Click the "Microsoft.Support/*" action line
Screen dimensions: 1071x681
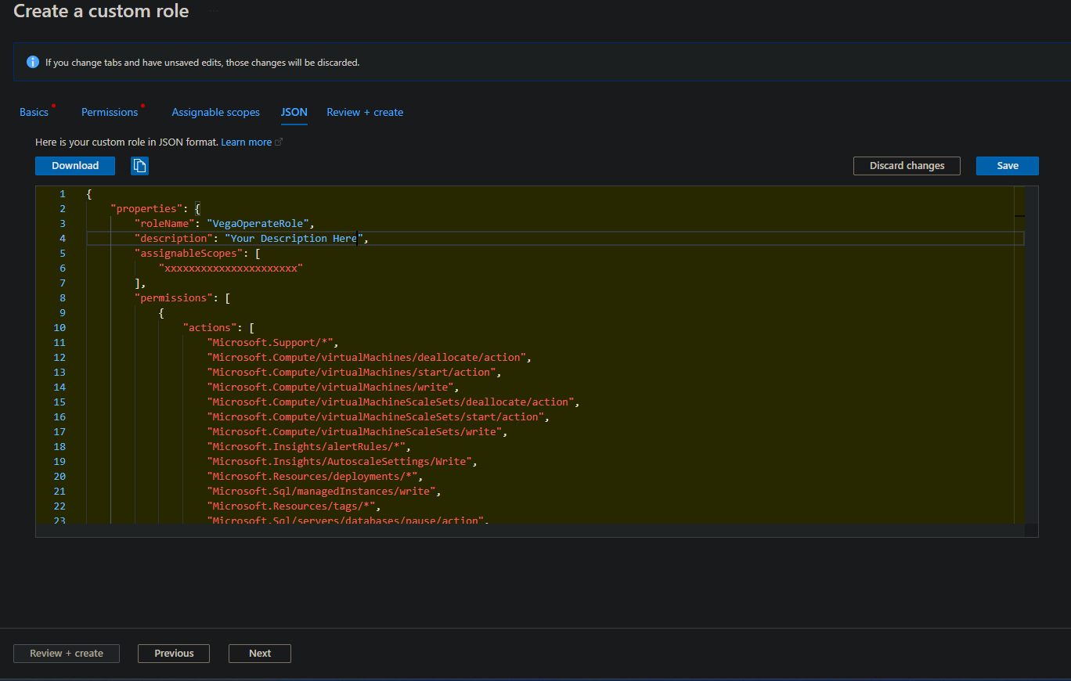pyautogui.click(x=271, y=342)
